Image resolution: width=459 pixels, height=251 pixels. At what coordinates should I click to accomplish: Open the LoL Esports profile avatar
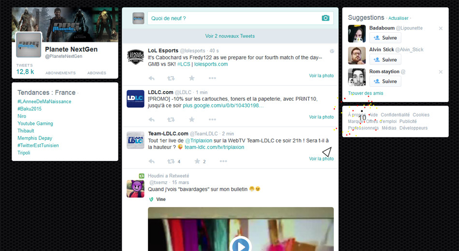tap(135, 57)
